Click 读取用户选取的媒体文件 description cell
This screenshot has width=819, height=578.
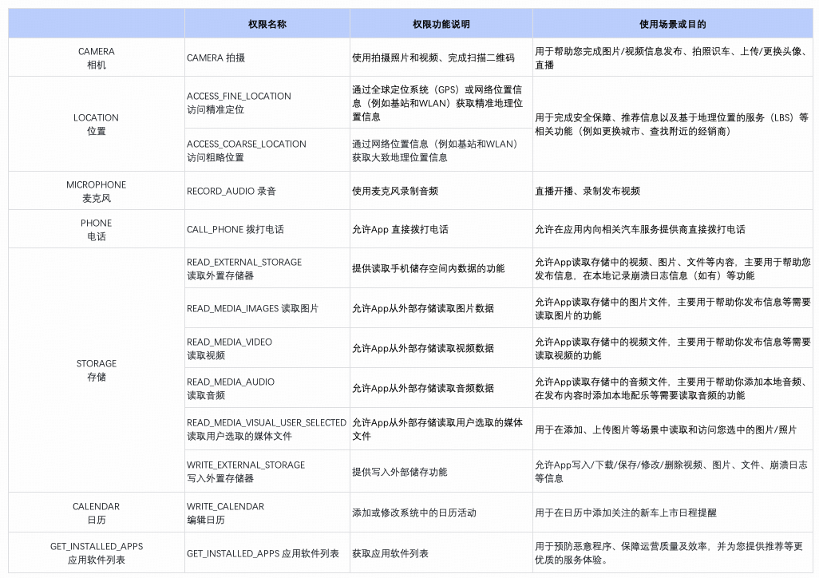tap(441, 429)
